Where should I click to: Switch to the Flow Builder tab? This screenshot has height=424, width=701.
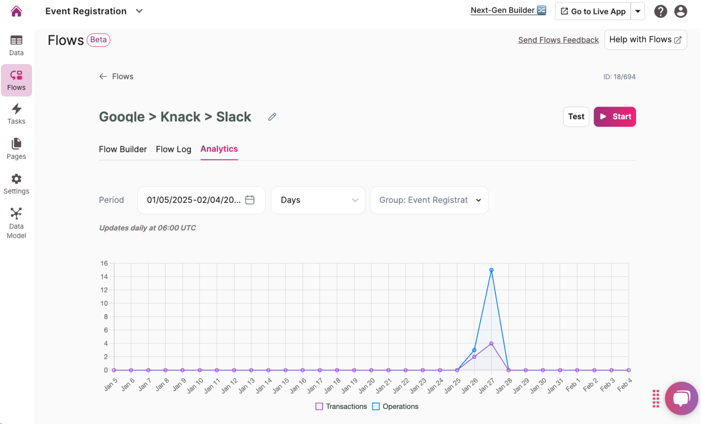[123, 149]
